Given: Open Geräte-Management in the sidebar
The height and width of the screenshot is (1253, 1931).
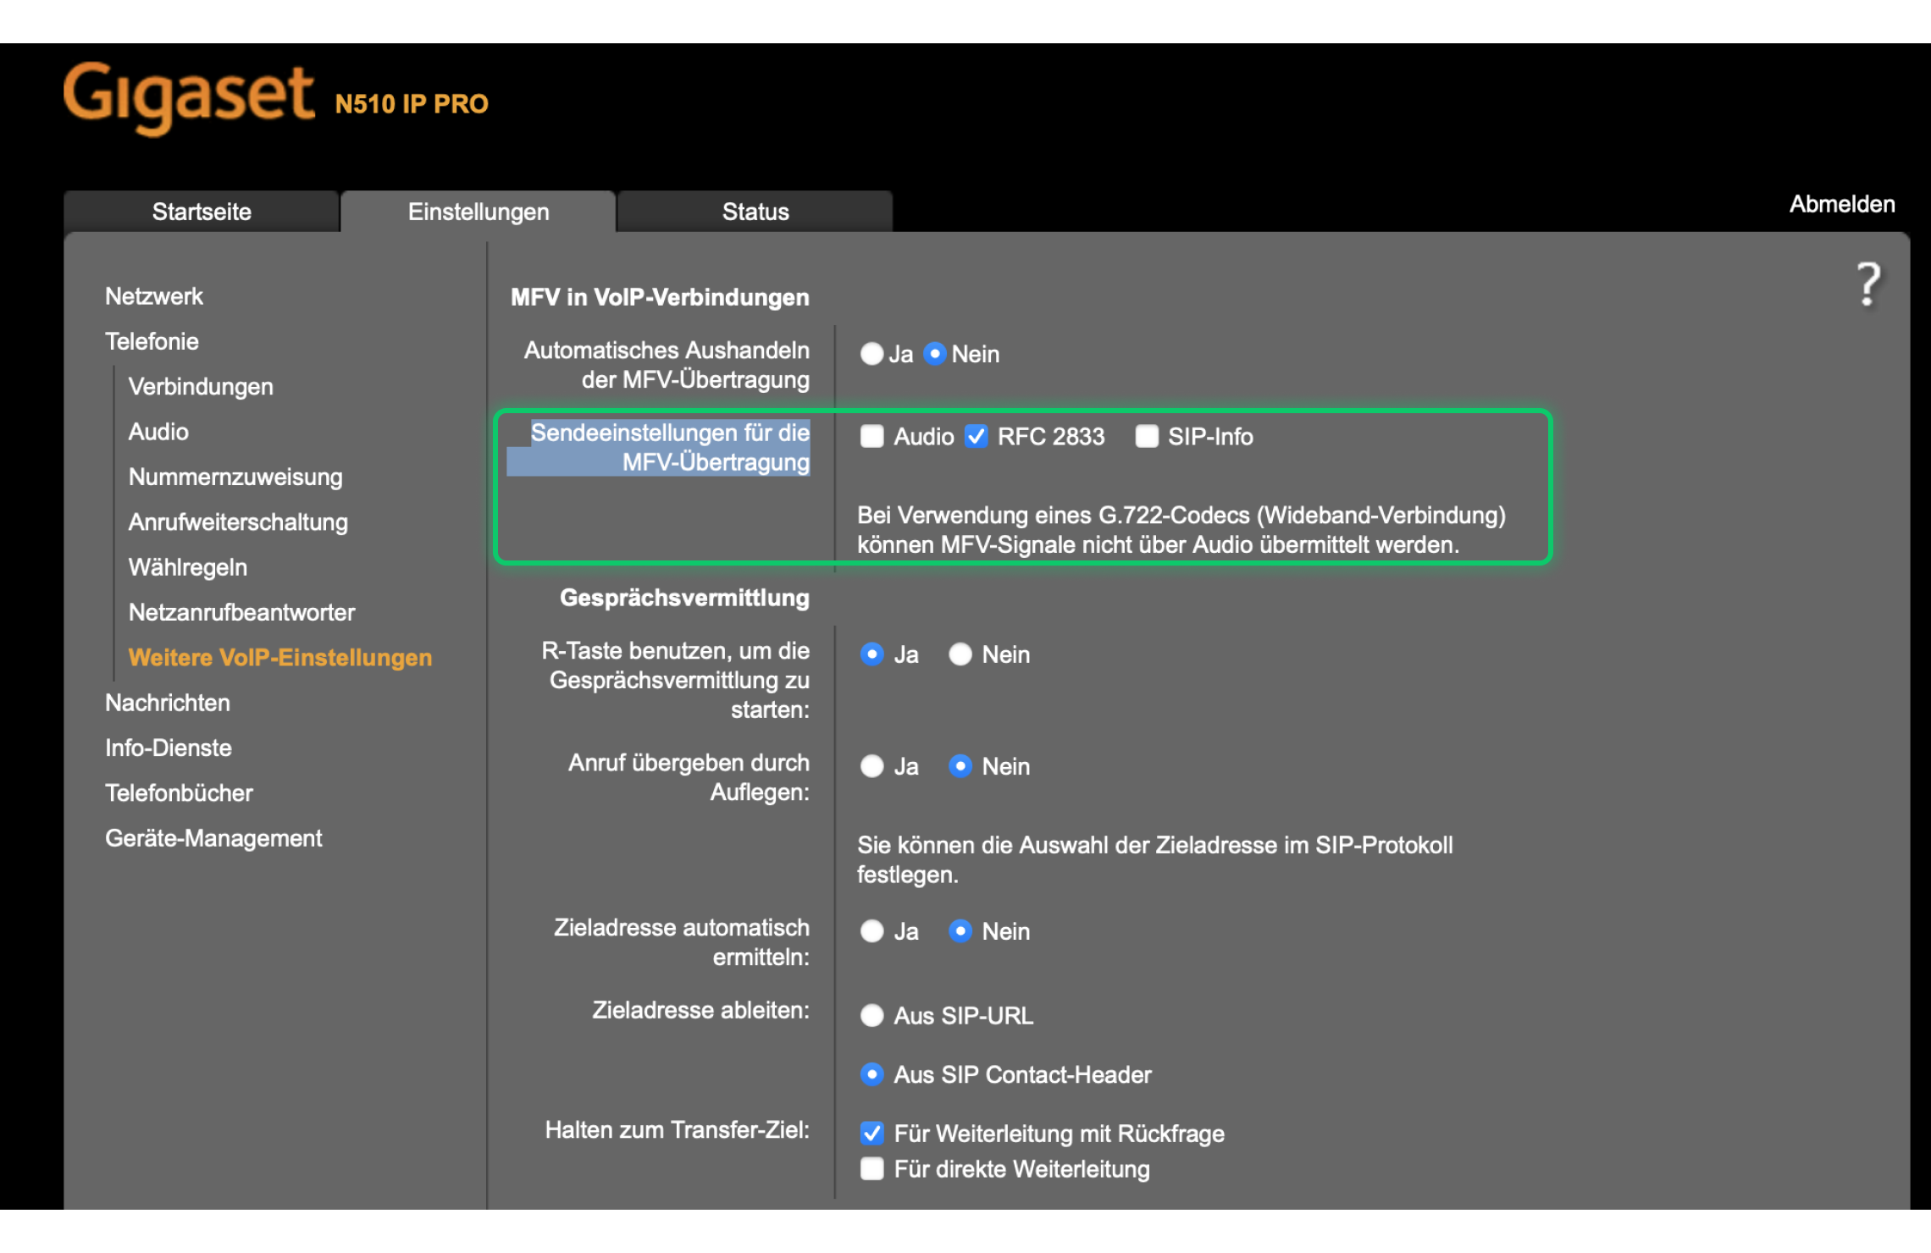Looking at the screenshot, I should [213, 838].
